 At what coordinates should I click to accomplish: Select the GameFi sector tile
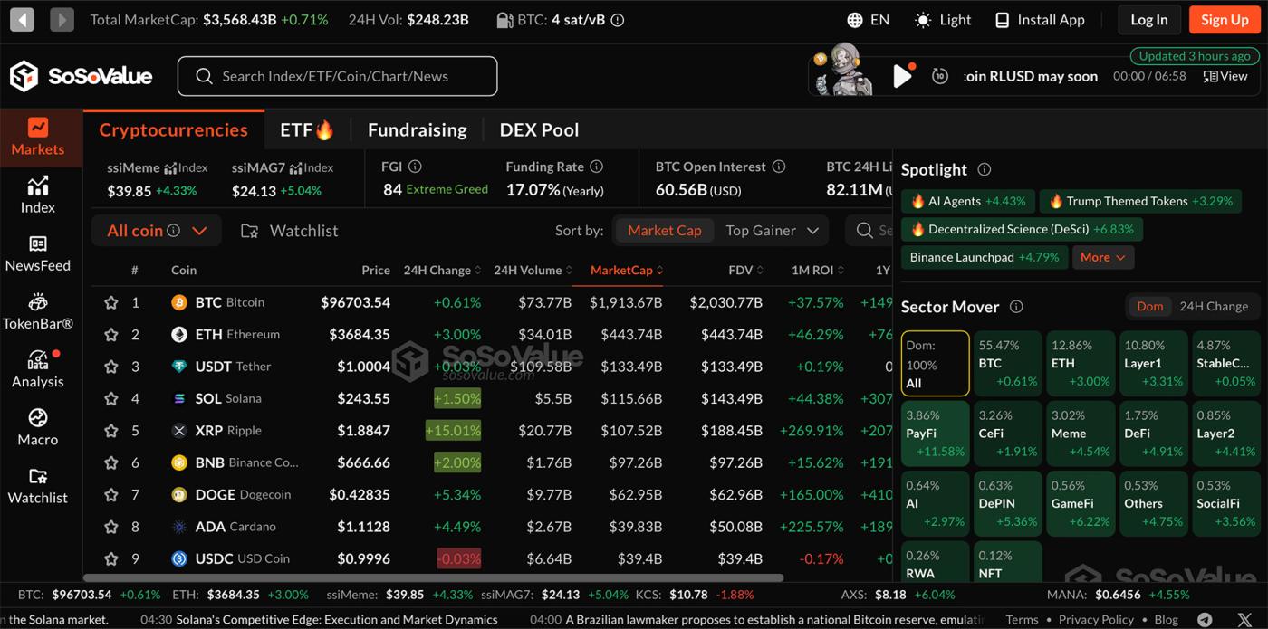(1081, 503)
